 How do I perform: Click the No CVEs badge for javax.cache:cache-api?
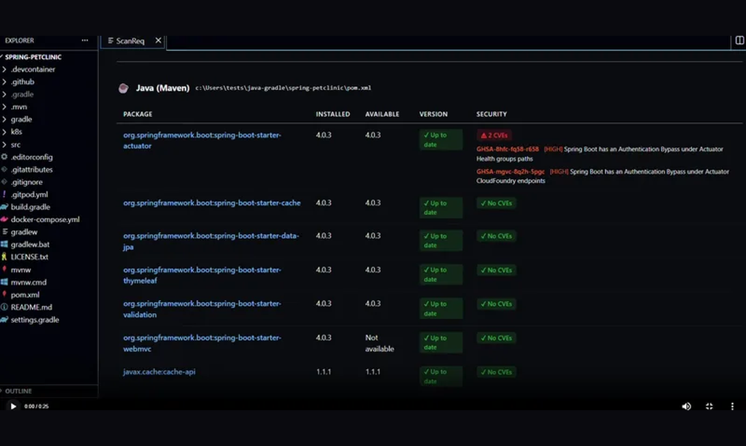pos(496,372)
